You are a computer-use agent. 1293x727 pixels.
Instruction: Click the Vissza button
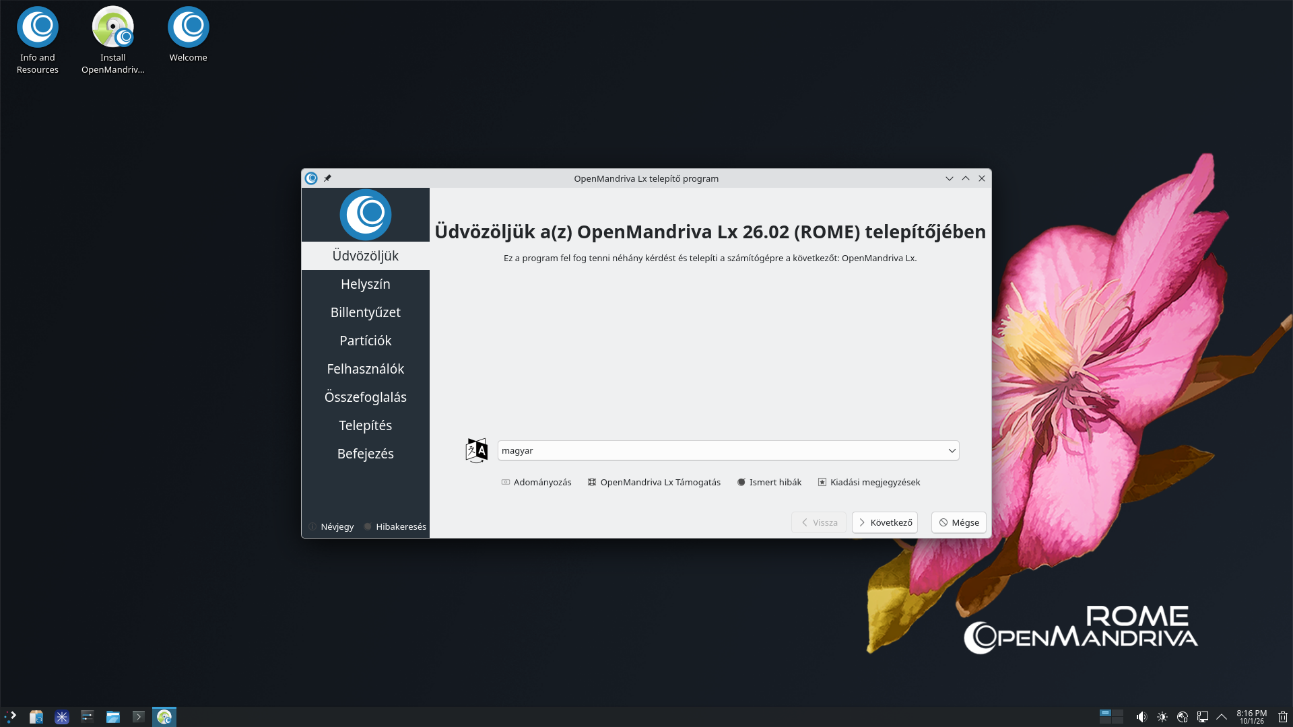coord(819,522)
